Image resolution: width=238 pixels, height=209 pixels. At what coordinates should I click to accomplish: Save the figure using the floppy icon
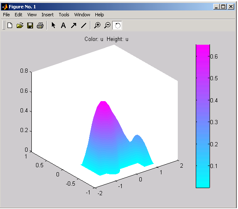coord(30,25)
